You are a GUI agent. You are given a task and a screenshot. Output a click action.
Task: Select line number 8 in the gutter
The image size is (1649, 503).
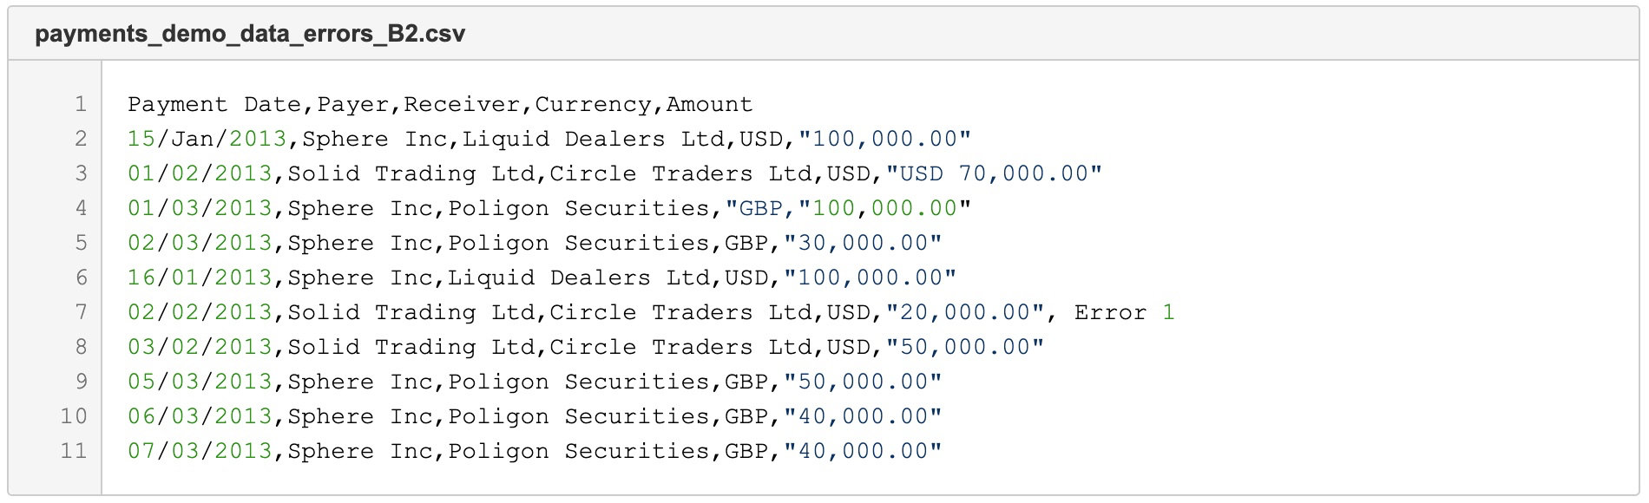[81, 347]
